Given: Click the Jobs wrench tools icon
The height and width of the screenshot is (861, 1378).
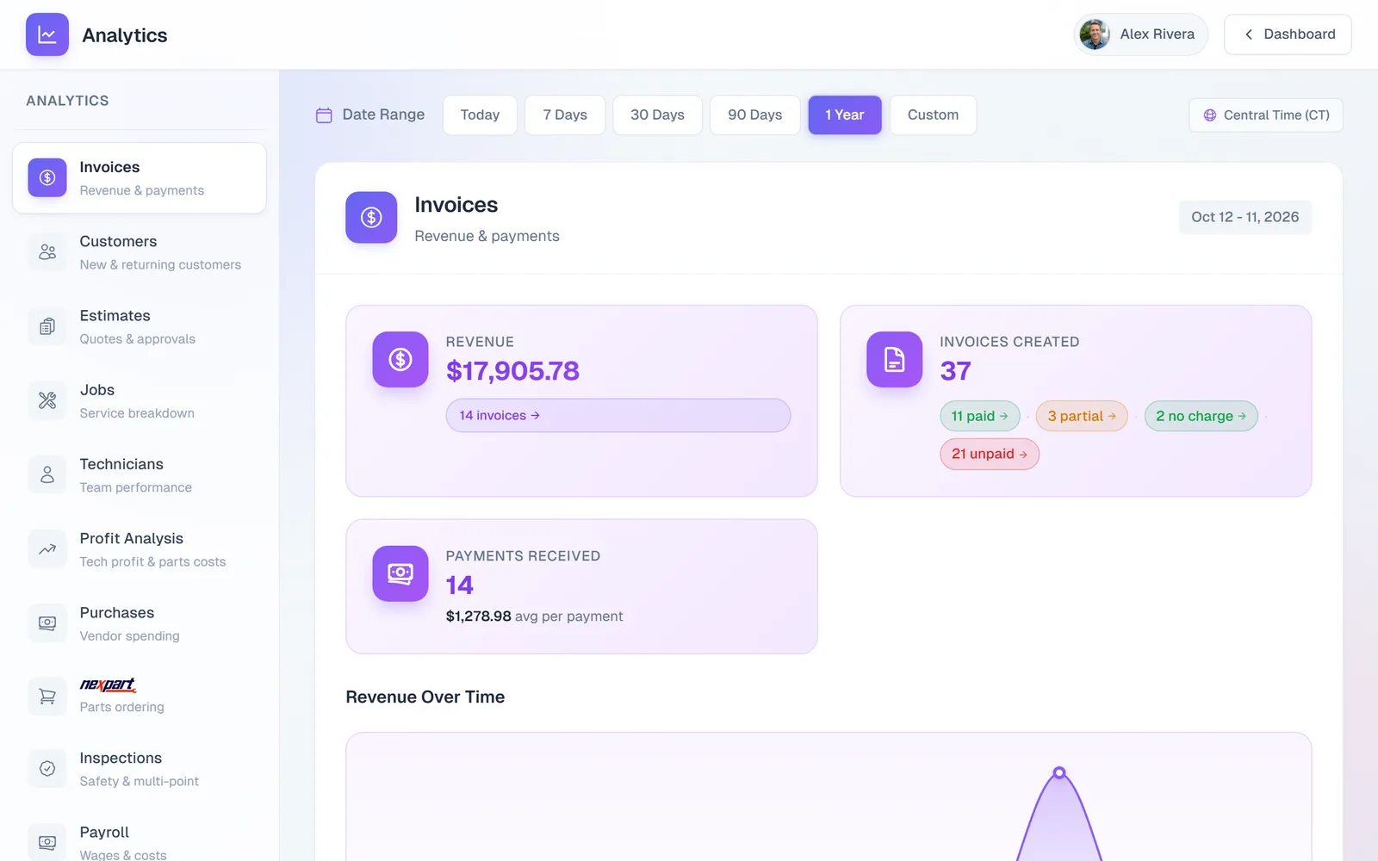Looking at the screenshot, I should [x=47, y=400].
